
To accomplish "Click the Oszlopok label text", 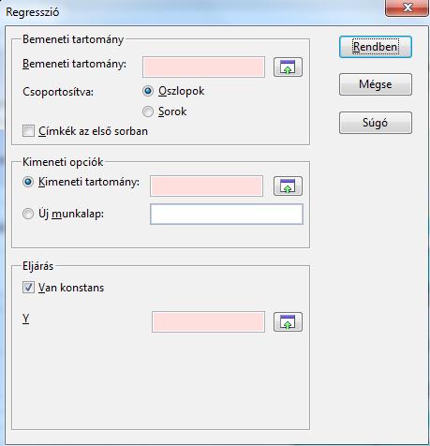I will [x=181, y=91].
